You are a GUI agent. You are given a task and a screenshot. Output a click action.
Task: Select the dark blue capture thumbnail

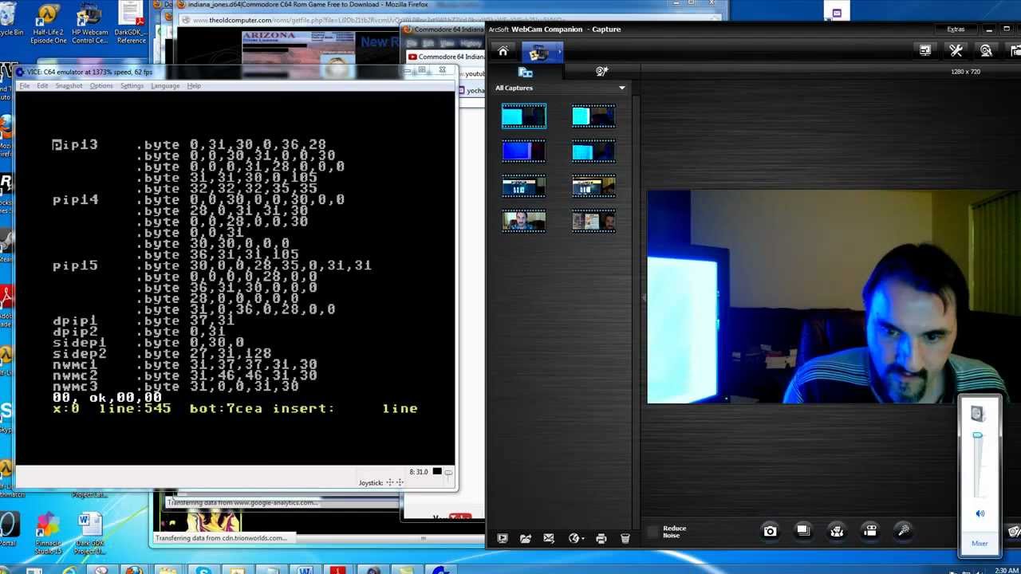point(524,151)
